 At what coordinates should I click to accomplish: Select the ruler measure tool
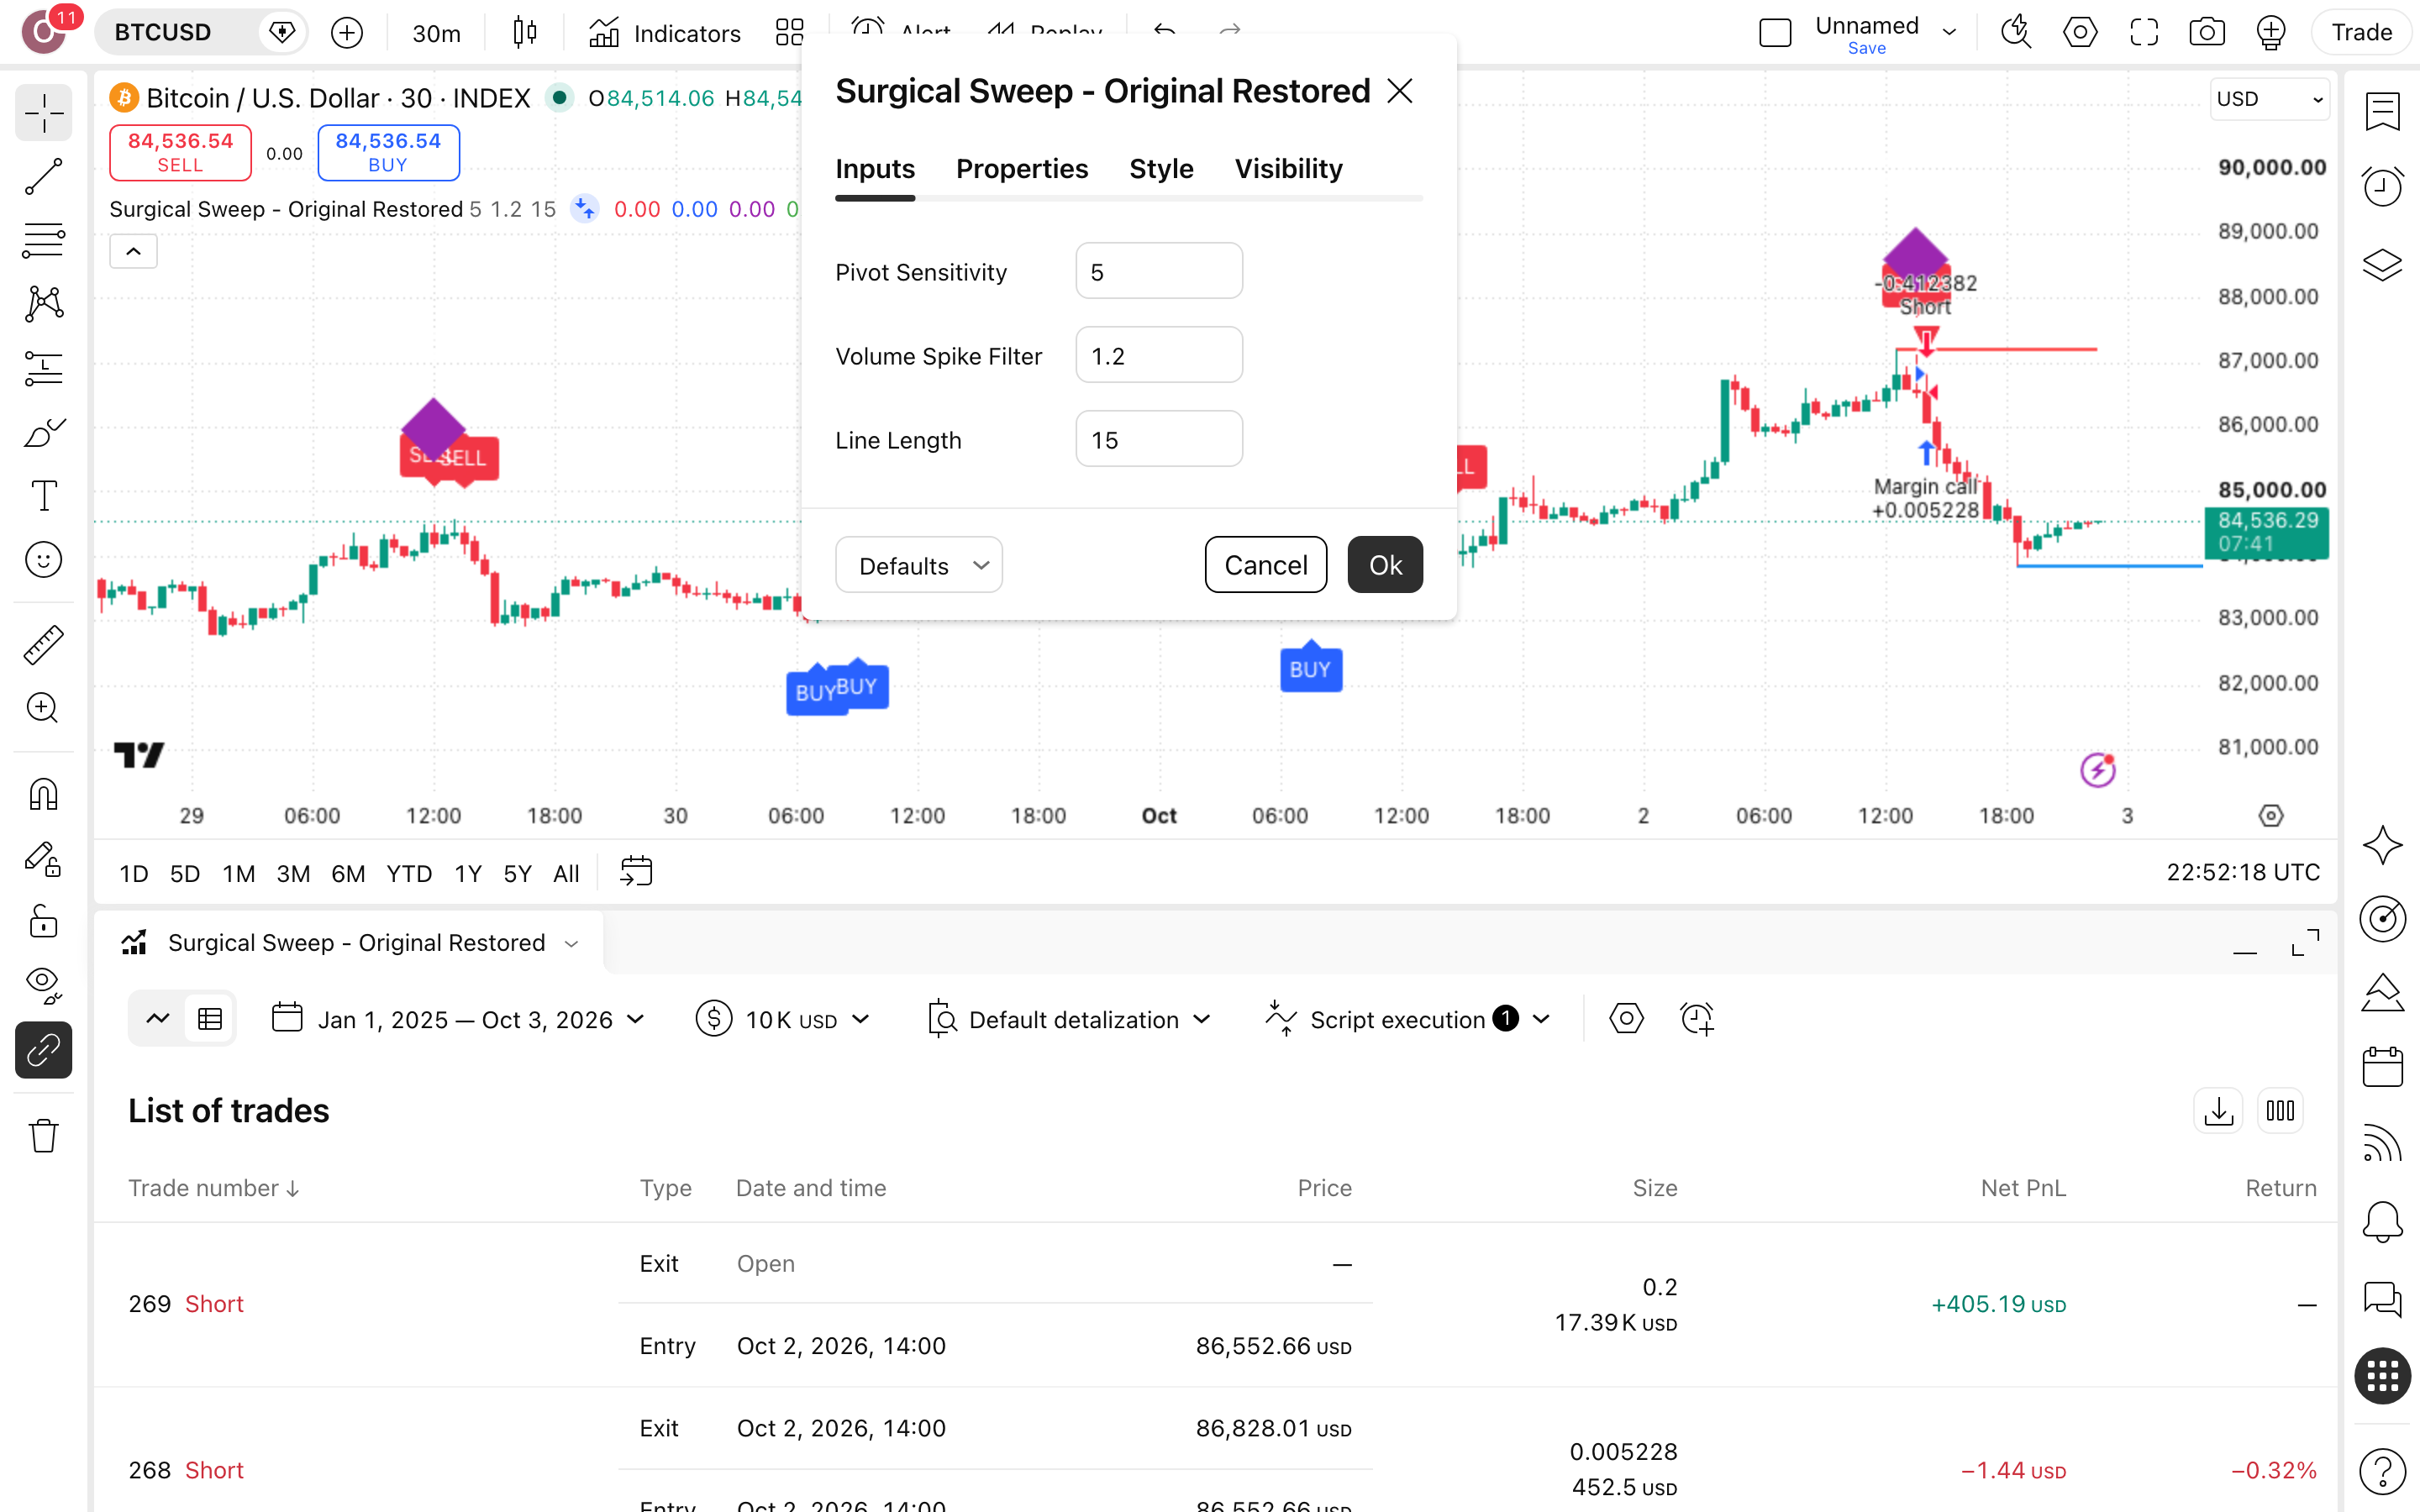pyautogui.click(x=43, y=645)
